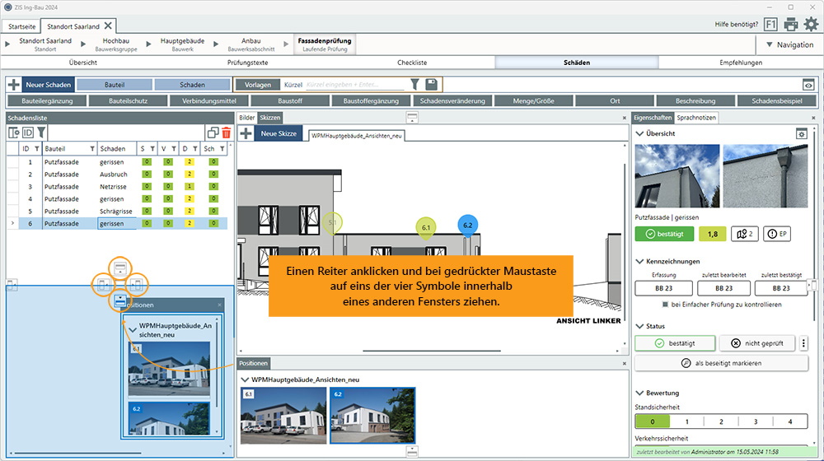Open the Bauteil column filter dropdown
Image resolution: width=824 pixels, height=461 pixels.
click(x=92, y=149)
